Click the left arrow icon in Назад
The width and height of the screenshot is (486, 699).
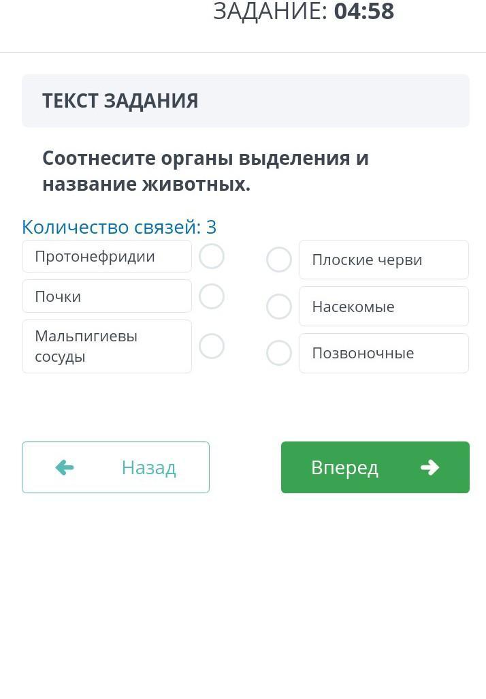pyautogui.click(x=65, y=467)
